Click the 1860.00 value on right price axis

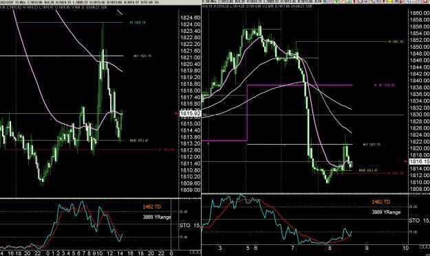[x=419, y=13]
